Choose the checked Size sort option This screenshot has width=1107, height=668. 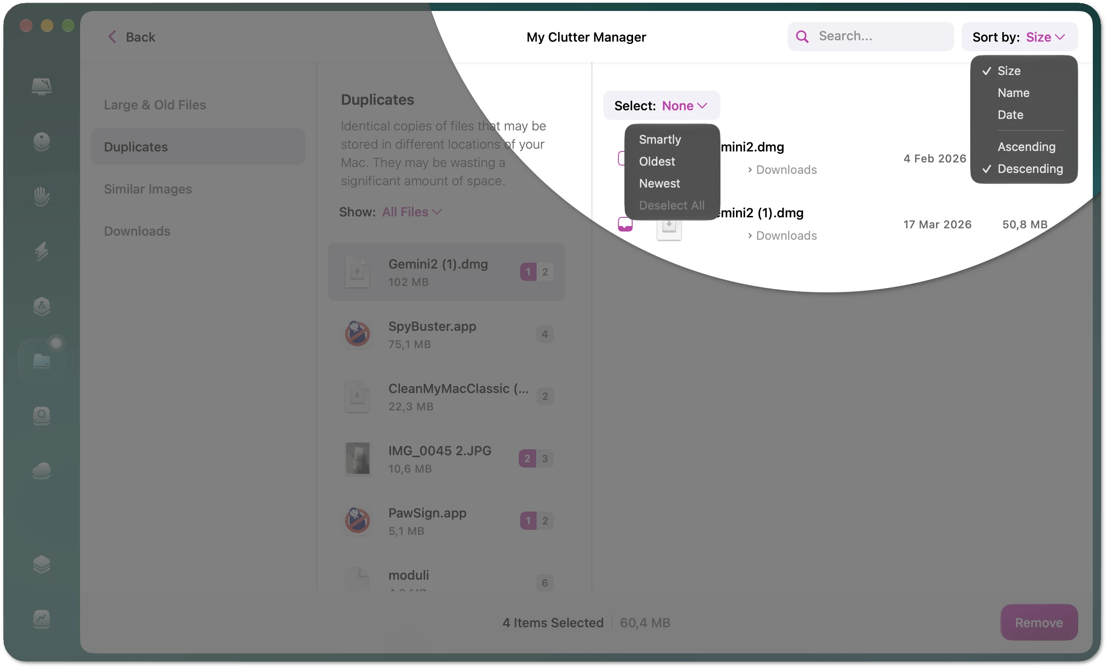click(1009, 71)
